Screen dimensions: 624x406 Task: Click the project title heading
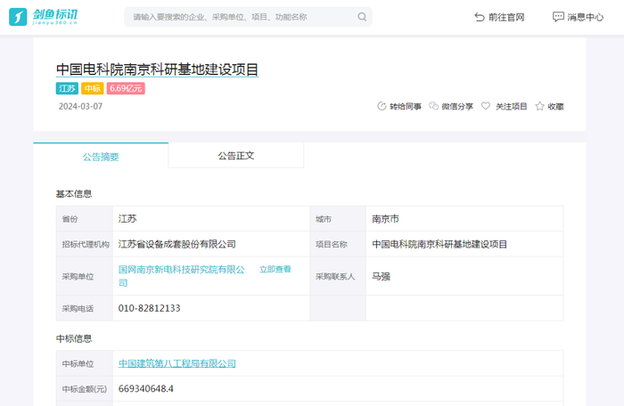[x=157, y=69]
